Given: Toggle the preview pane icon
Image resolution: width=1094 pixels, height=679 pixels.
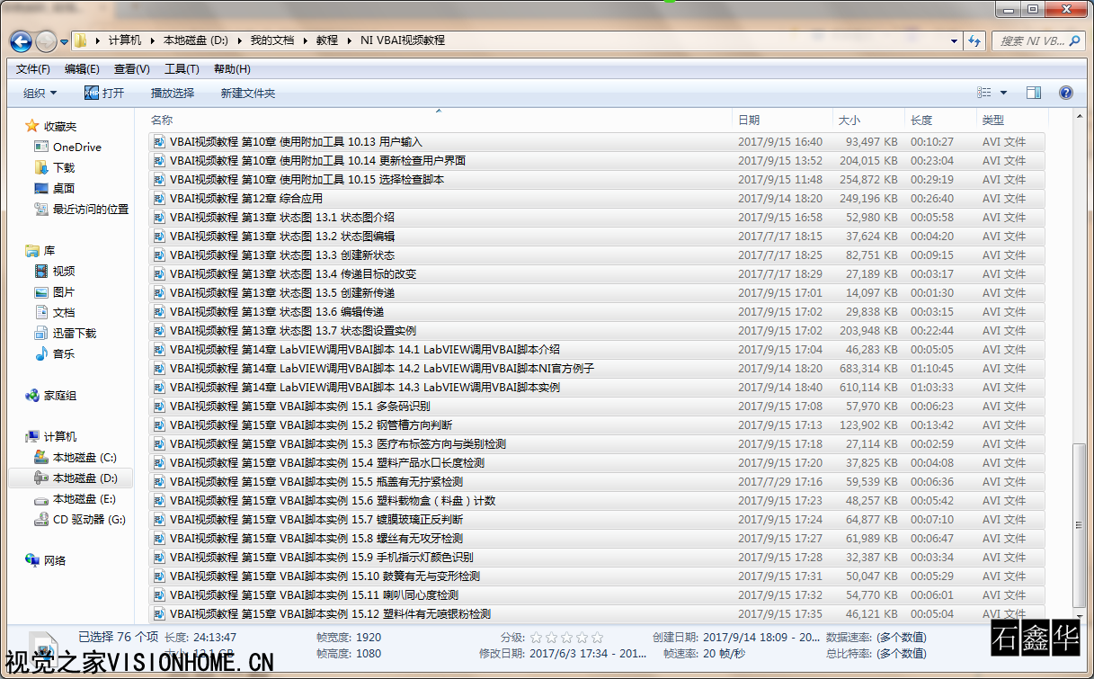Looking at the screenshot, I should coord(1034,93).
